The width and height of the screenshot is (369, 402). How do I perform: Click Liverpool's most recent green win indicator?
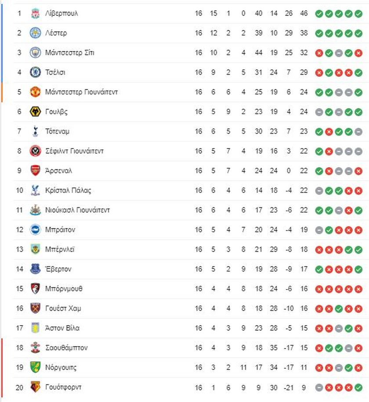click(358, 14)
